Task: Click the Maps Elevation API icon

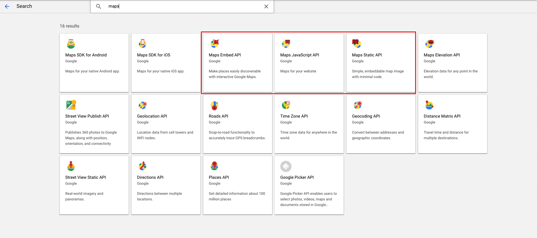Action: (x=429, y=44)
